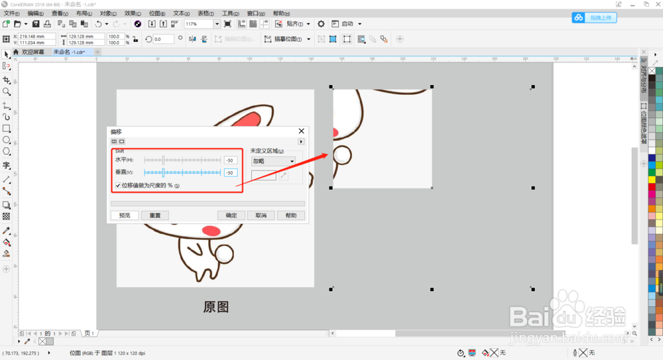Viewport: 663px width, 360px height.
Task: Toggle the split preview window button in dialog
Action: (114, 141)
